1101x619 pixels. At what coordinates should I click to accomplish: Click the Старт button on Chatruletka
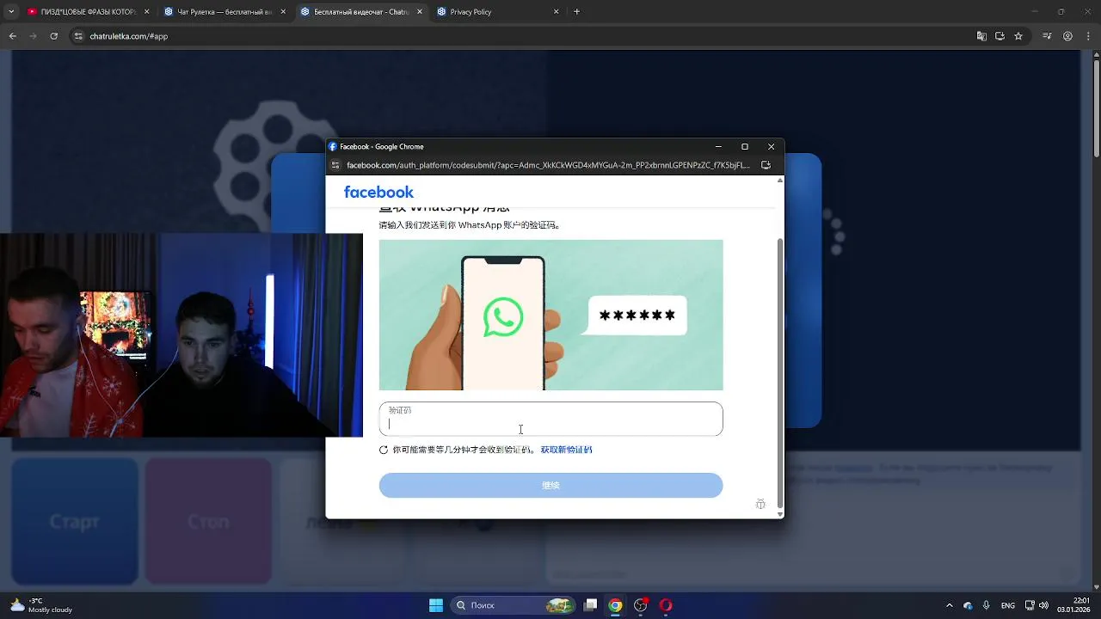75,521
